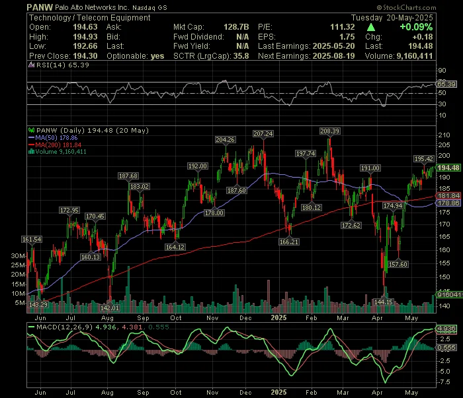Click the 208.39 peak price label
Screen dimensions: 463x398
click(x=329, y=131)
